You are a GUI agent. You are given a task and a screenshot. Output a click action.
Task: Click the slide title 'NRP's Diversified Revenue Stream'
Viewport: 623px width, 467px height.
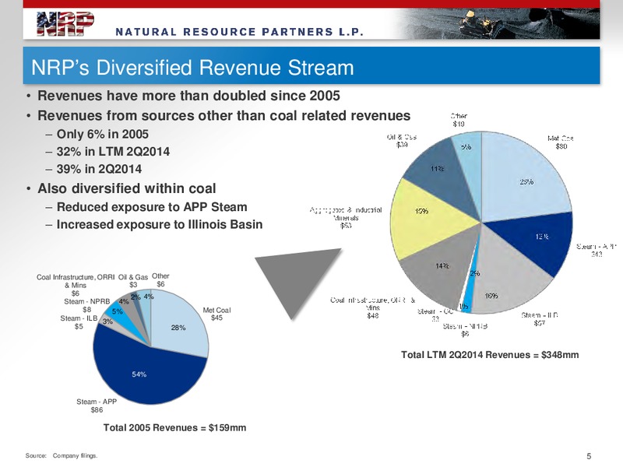coord(192,67)
